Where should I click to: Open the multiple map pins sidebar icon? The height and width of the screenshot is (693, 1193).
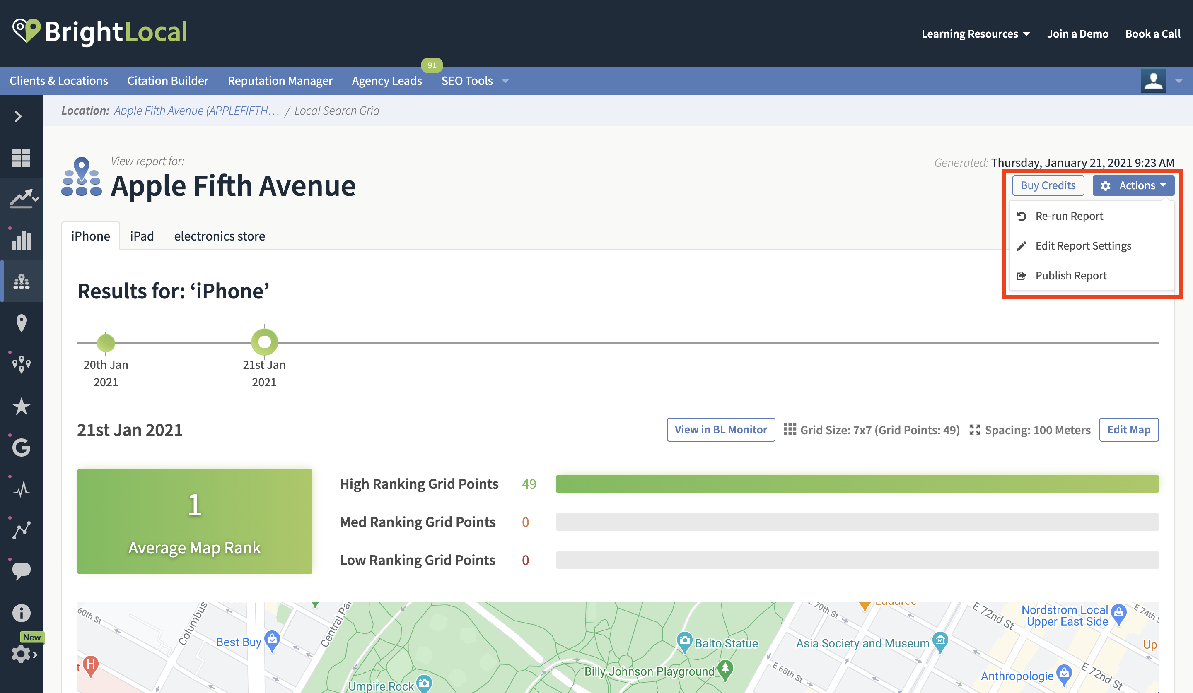(x=21, y=364)
